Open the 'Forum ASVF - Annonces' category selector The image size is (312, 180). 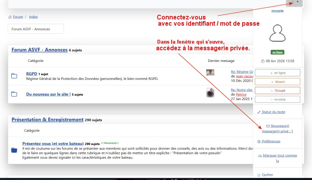[x=36, y=29]
